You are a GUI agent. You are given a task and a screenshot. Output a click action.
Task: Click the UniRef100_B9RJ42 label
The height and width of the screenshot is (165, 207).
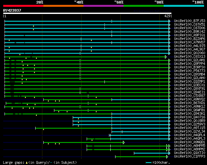click(190, 32)
